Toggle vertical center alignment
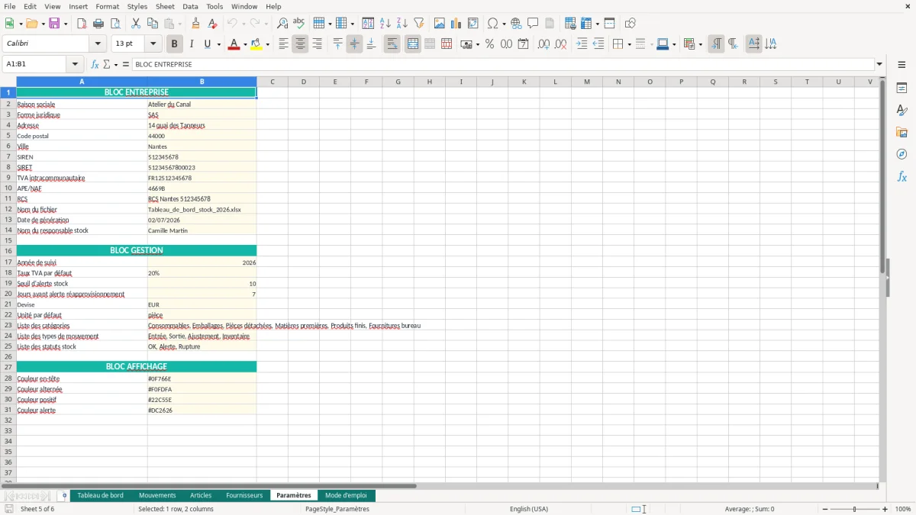The image size is (916, 515). [354, 44]
